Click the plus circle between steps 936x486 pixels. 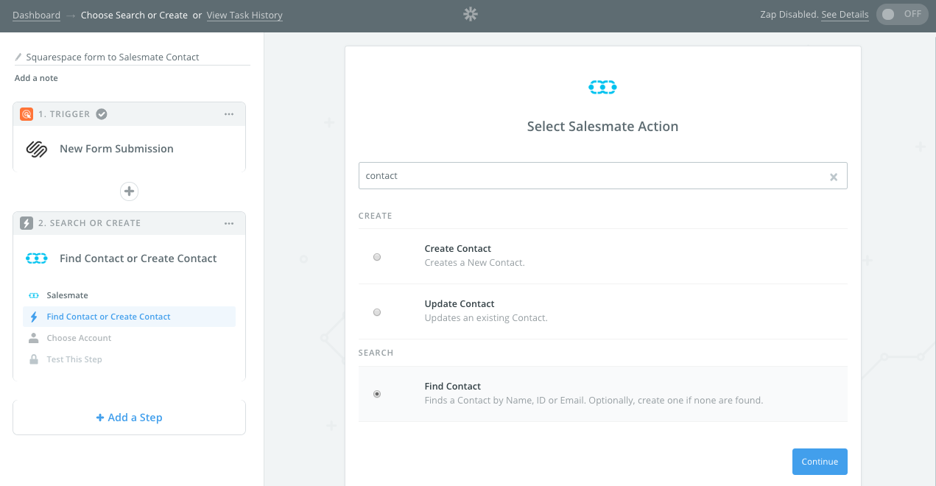point(129,191)
